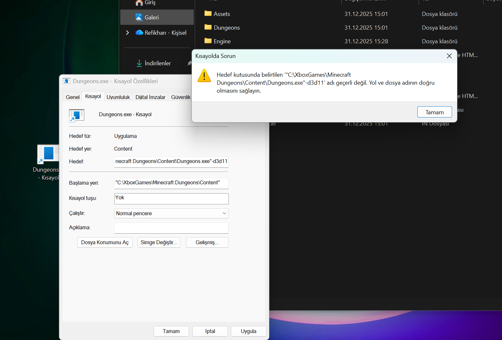Click the yellow warning icon in error dialog
The height and width of the screenshot is (340, 502).
point(204,76)
